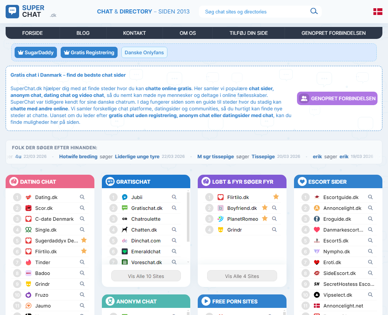
Task: Click magnifier icon next to Jubii
Action: coord(174,197)
